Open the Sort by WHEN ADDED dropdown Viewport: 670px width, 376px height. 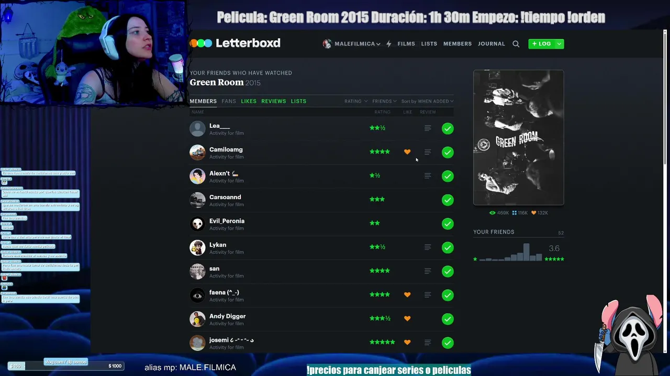[427, 101]
